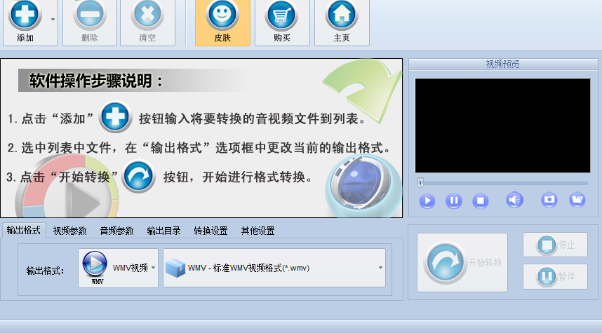Viewport: 602px width, 333px height.
Task: Take a snapshot with the camera icon
Action: (549, 200)
